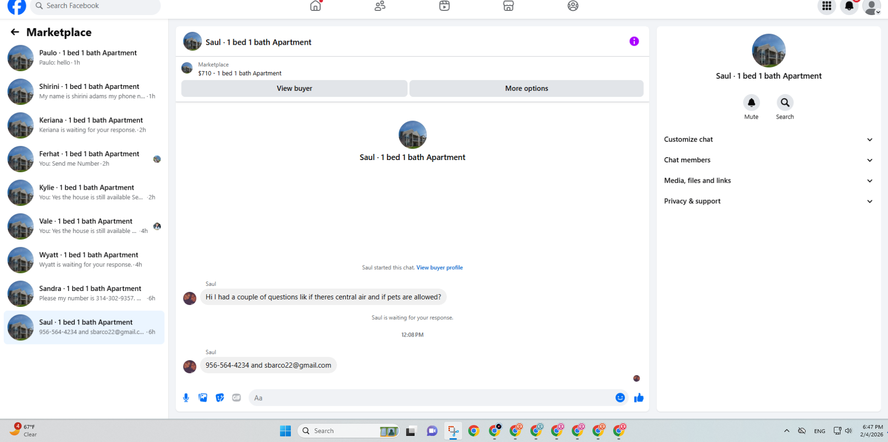This screenshot has width=888, height=442.
Task: Open the weather widget showing 67°F
Action: tap(24, 430)
